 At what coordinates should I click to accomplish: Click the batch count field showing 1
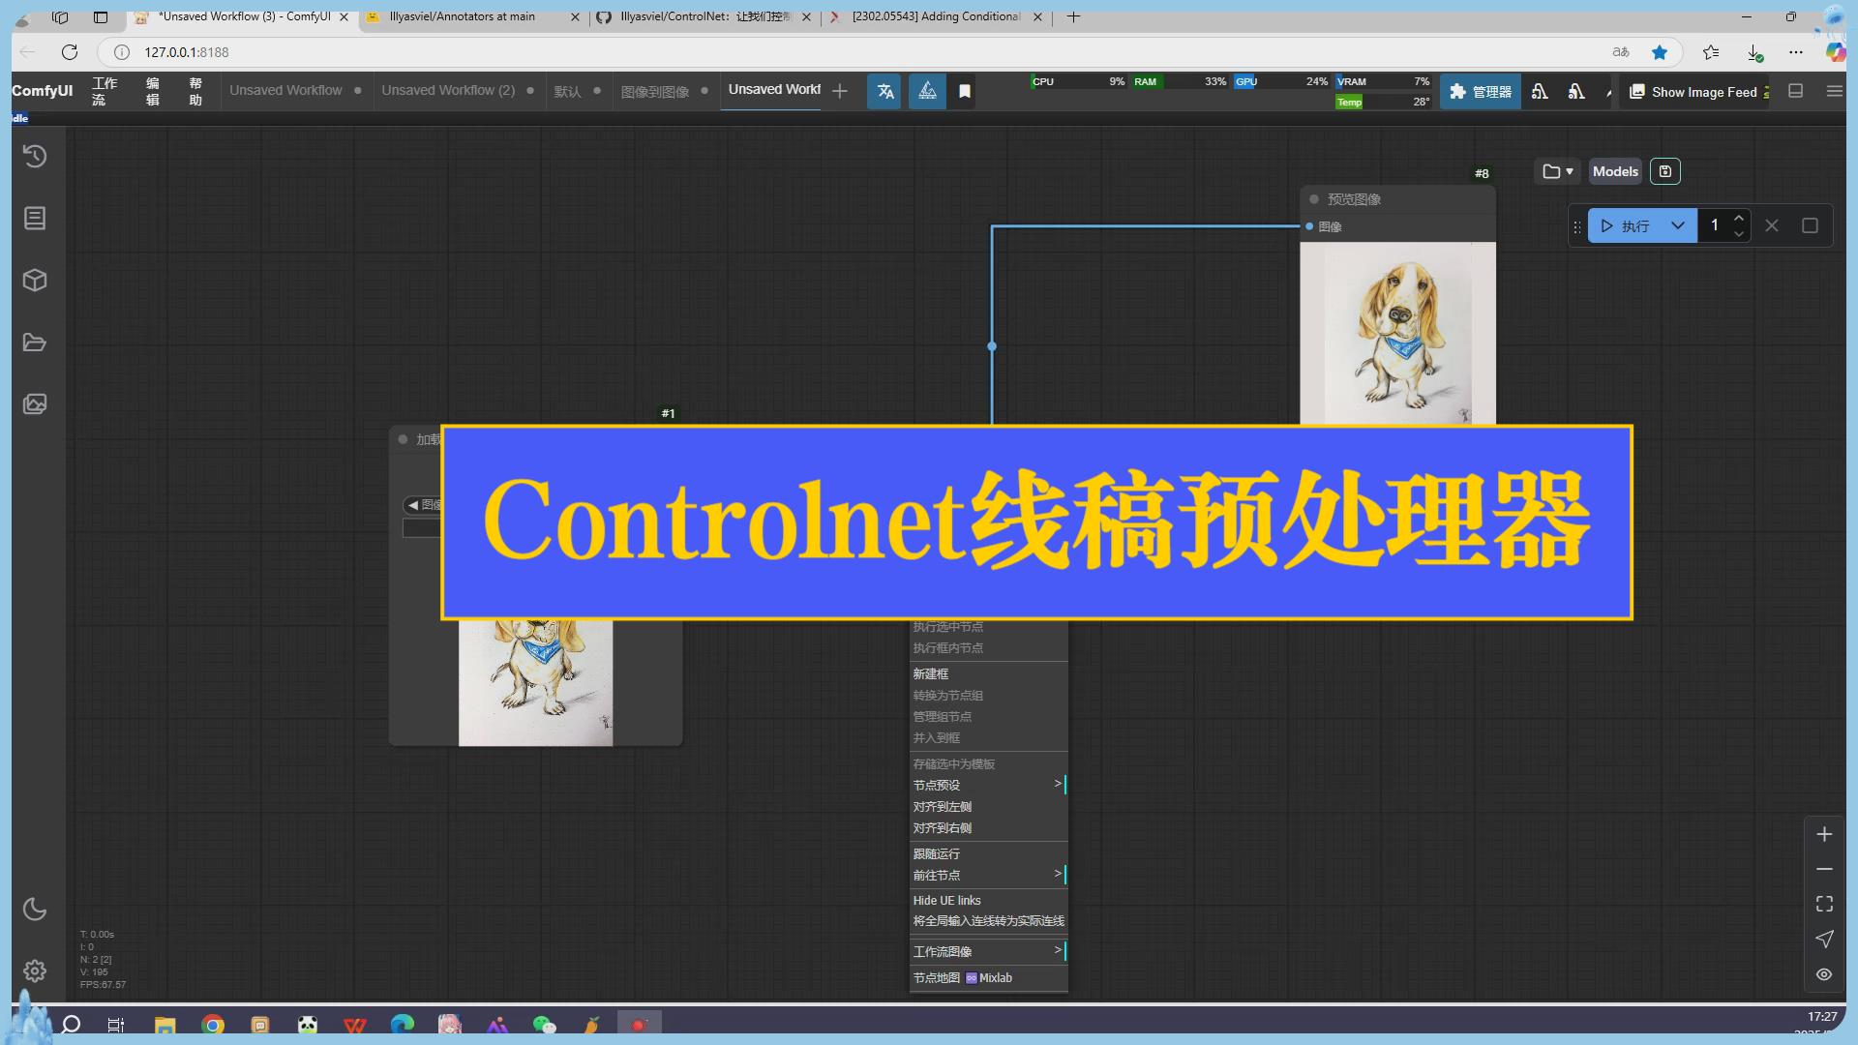pos(1715,225)
